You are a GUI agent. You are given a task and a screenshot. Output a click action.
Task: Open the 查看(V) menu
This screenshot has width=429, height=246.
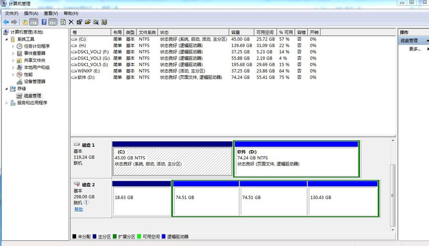[51, 13]
